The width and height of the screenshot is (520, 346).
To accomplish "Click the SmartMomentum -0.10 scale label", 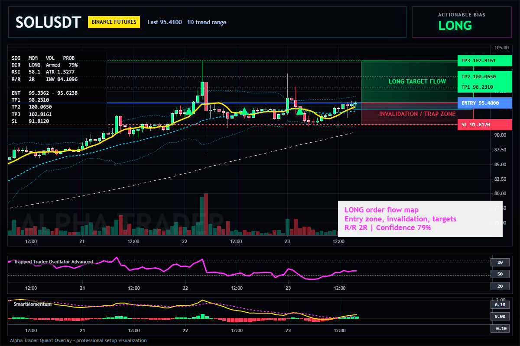I will 500,328.
